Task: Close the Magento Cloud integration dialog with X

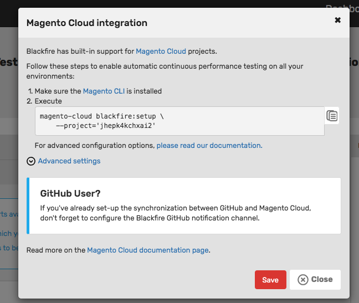Action: (337, 20)
